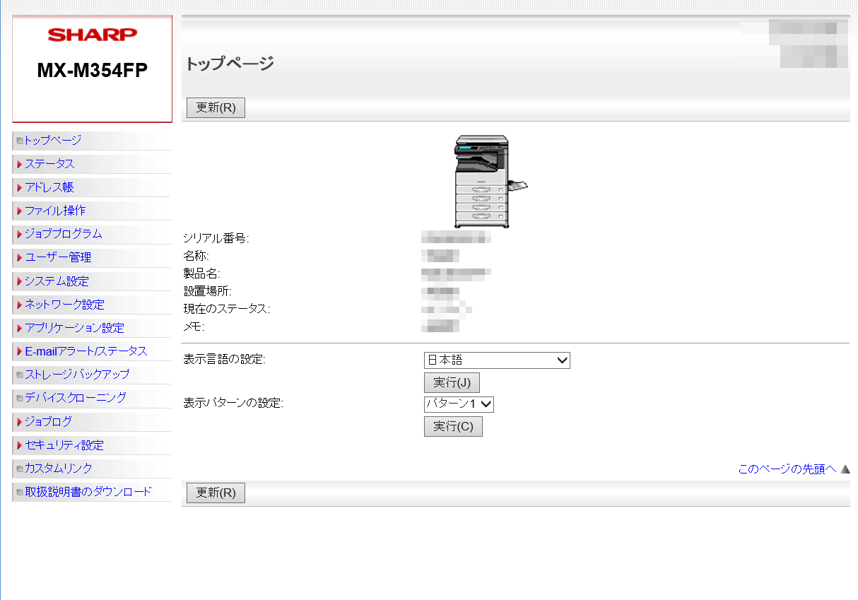This screenshot has width=858, height=600.
Task: Expand the アプリケーション設定 menu
Action: 74,328
